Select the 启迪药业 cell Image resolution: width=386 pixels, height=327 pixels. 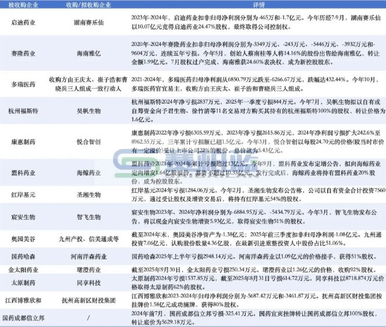pyautogui.click(x=23, y=23)
